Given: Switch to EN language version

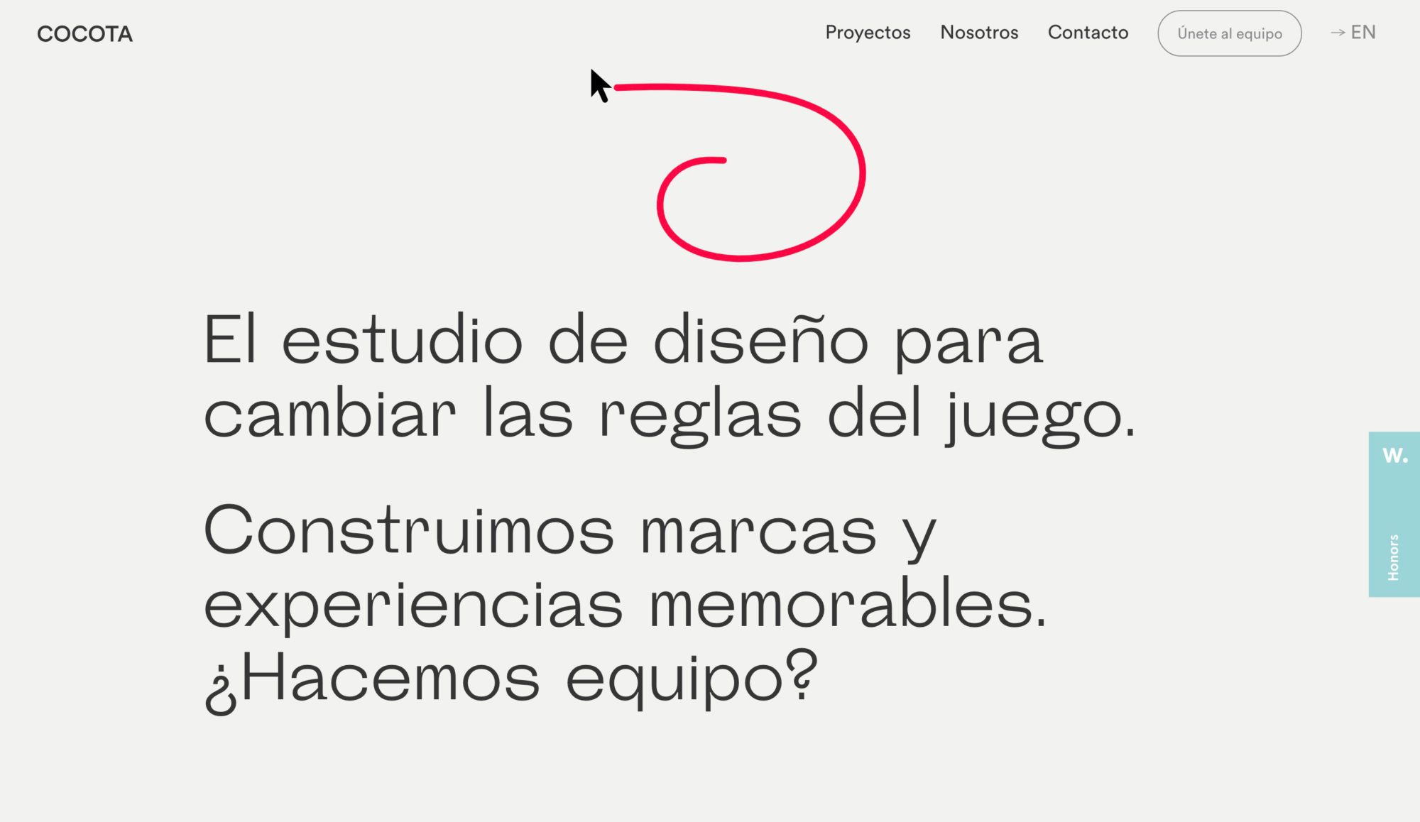Looking at the screenshot, I should (x=1364, y=32).
